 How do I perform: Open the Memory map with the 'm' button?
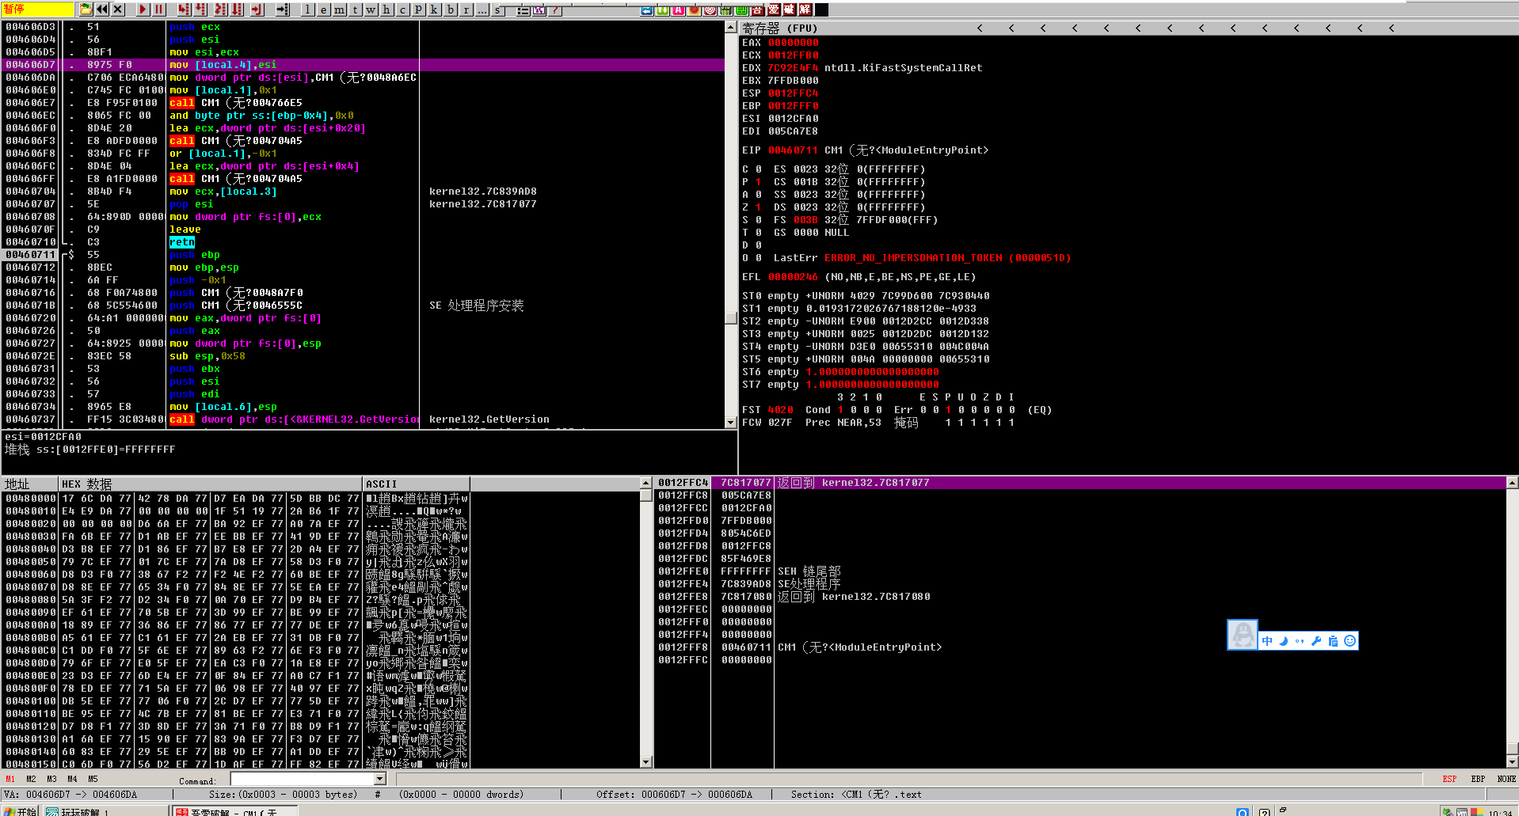[340, 9]
